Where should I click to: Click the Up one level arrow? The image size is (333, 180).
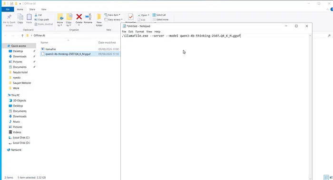pyautogui.click(x=22, y=36)
